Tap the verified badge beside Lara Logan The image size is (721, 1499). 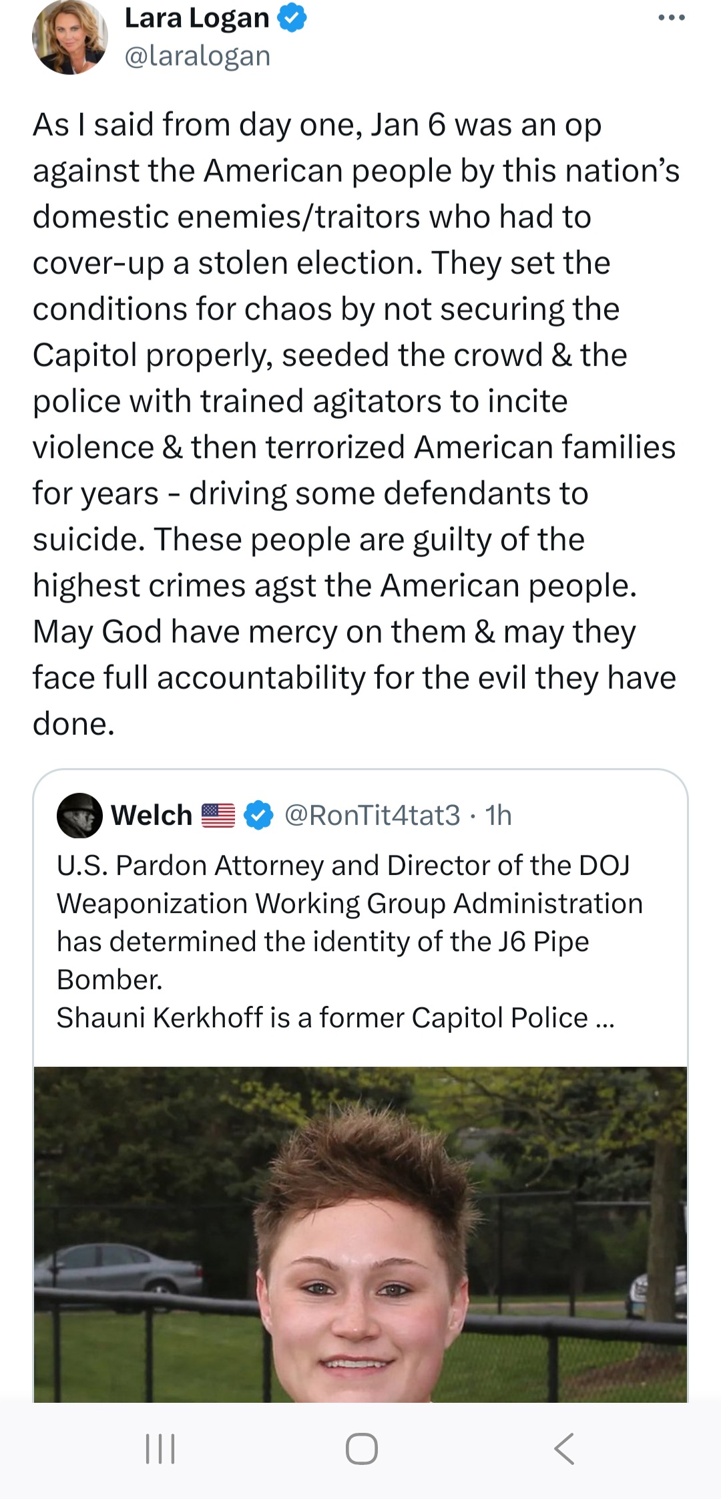(x=292, y=18)
